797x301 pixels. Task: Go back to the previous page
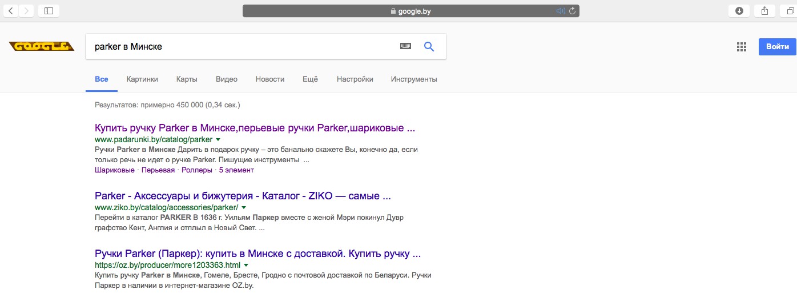coord(11,11)
